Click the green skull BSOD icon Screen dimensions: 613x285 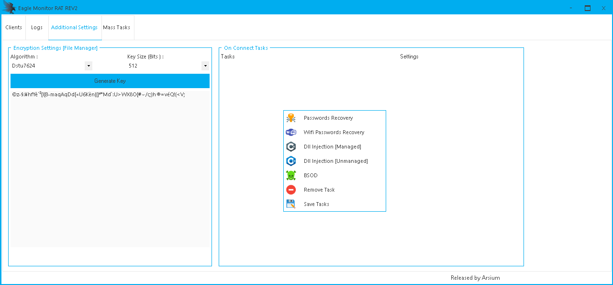click(x=291, y=175)
